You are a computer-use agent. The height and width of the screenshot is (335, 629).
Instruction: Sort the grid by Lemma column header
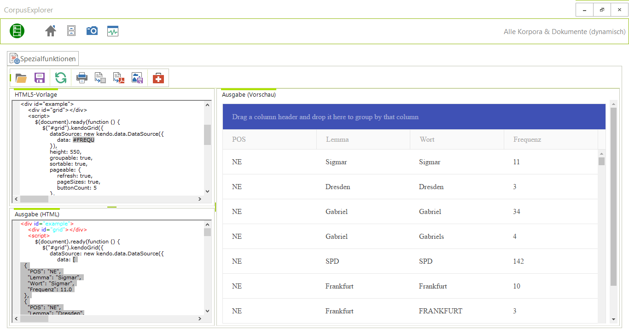(337, 139)
